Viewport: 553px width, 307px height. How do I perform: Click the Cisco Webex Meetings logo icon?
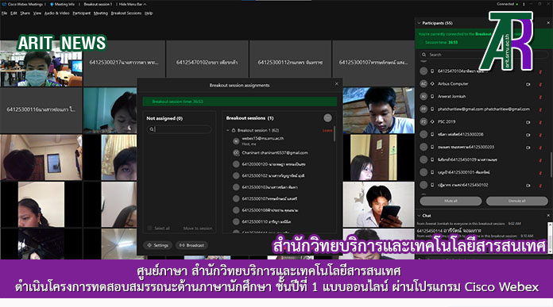[x=4, y=4]
